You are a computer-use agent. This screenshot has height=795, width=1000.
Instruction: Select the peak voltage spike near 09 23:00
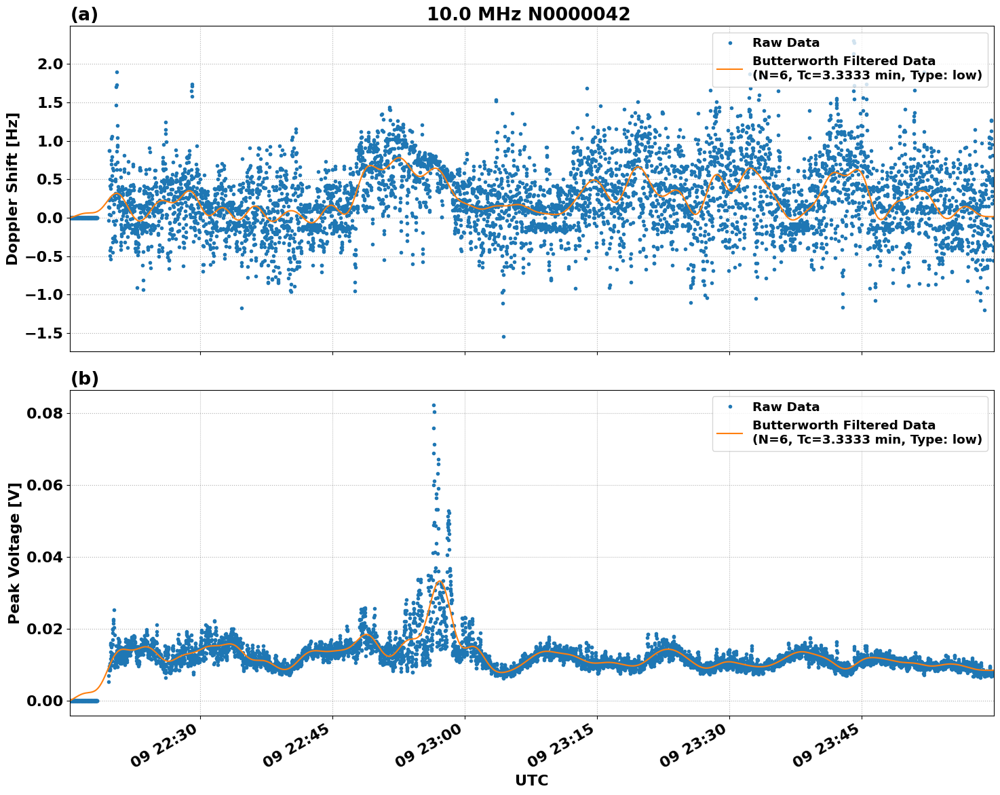435,404
